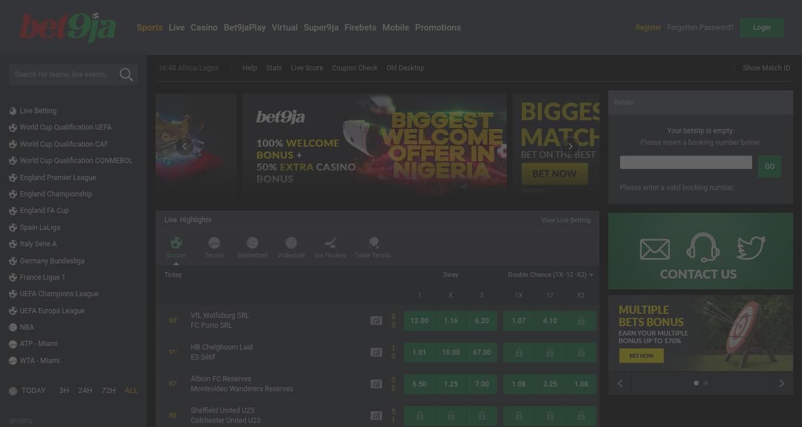Open the Double Chance market dropdown

tap(550, 274)
